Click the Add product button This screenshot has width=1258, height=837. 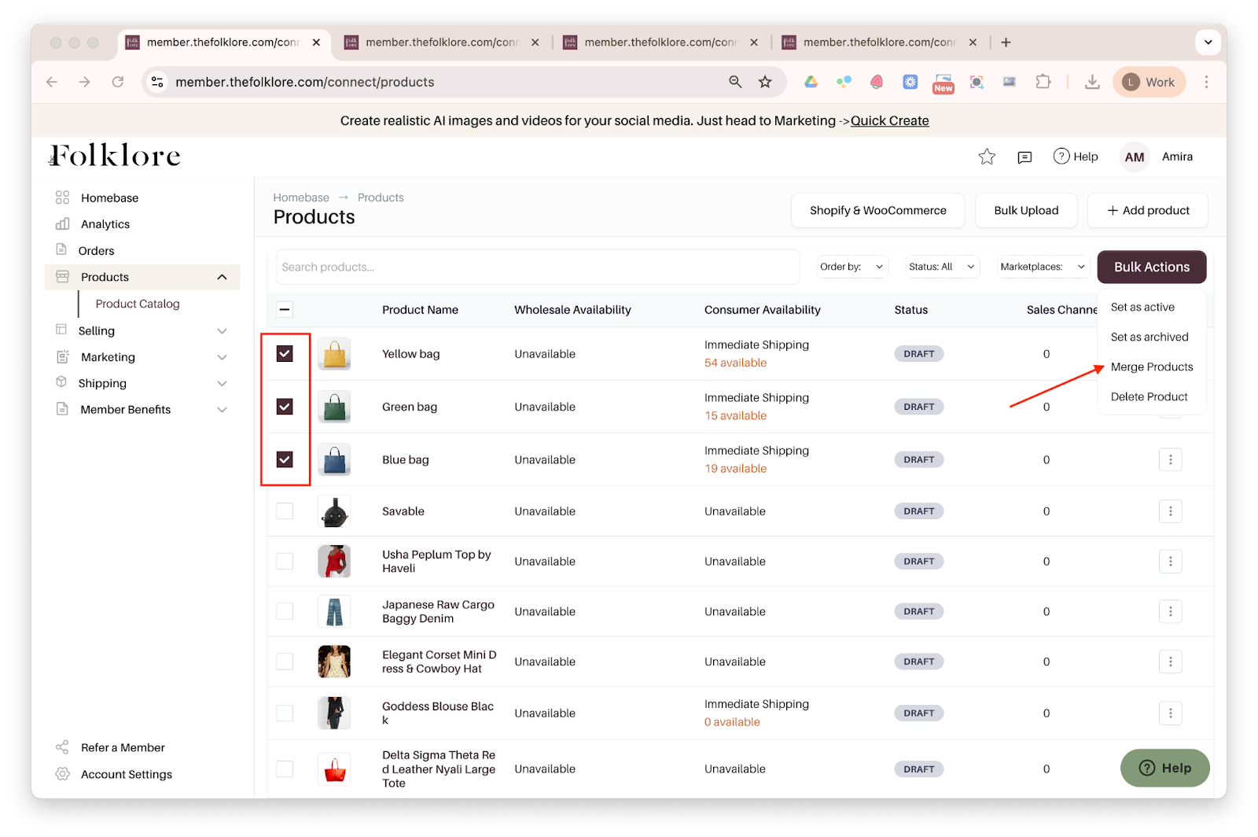(x=1147, y=210)
